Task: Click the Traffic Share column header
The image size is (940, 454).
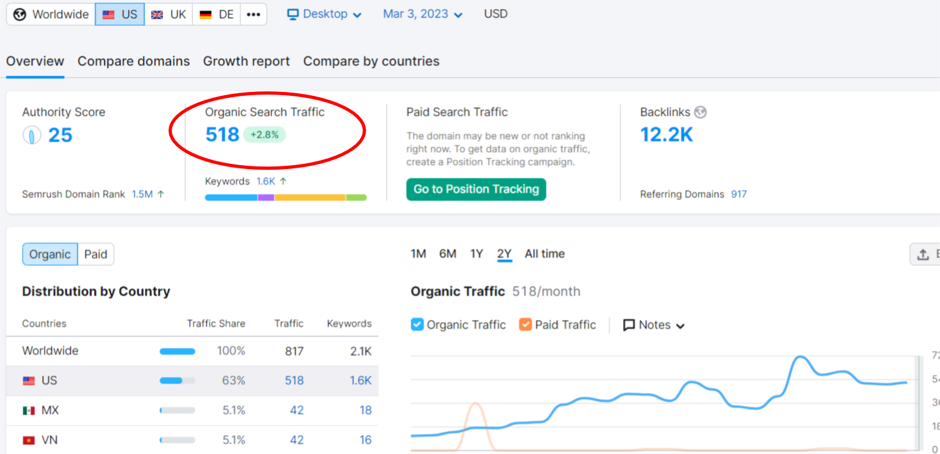Action: coord(216,324)
